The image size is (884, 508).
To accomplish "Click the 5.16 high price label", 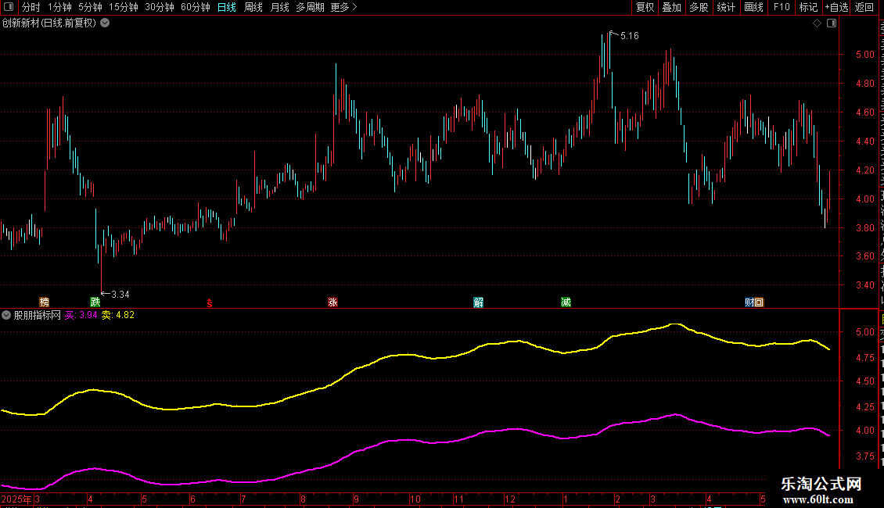I will click(629, 36).
